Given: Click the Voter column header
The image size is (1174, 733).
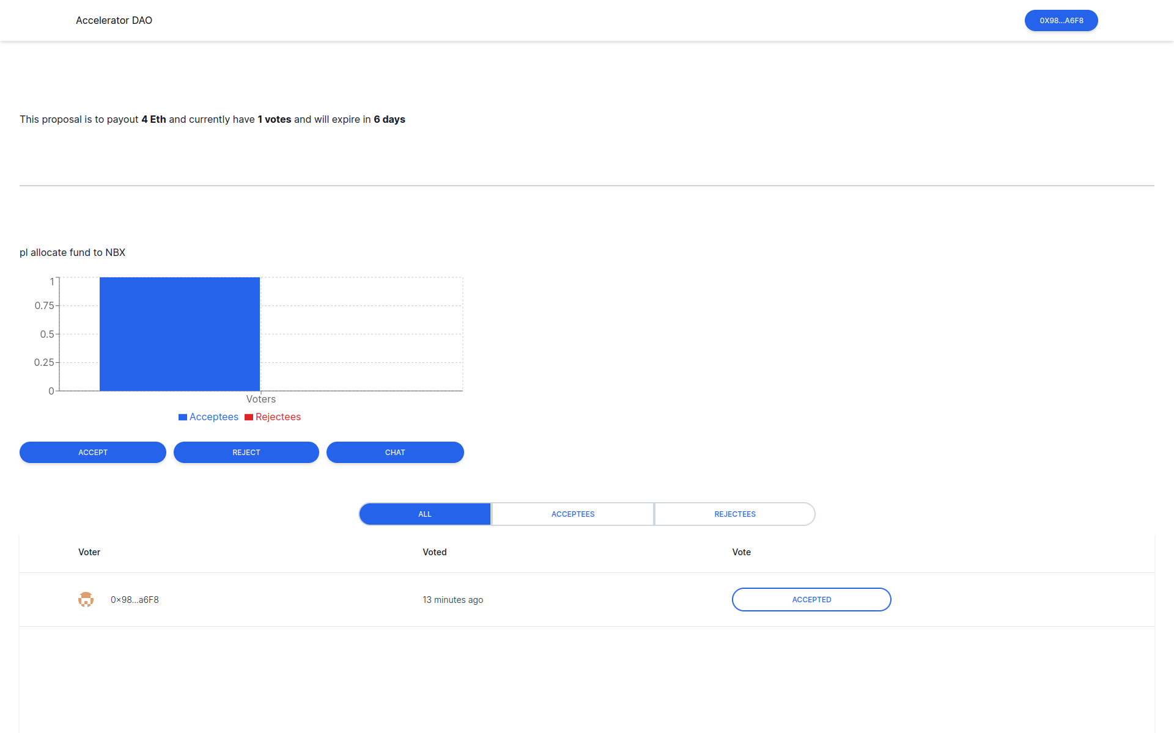Looking at the screenshot, I should (x=89, y=552).
